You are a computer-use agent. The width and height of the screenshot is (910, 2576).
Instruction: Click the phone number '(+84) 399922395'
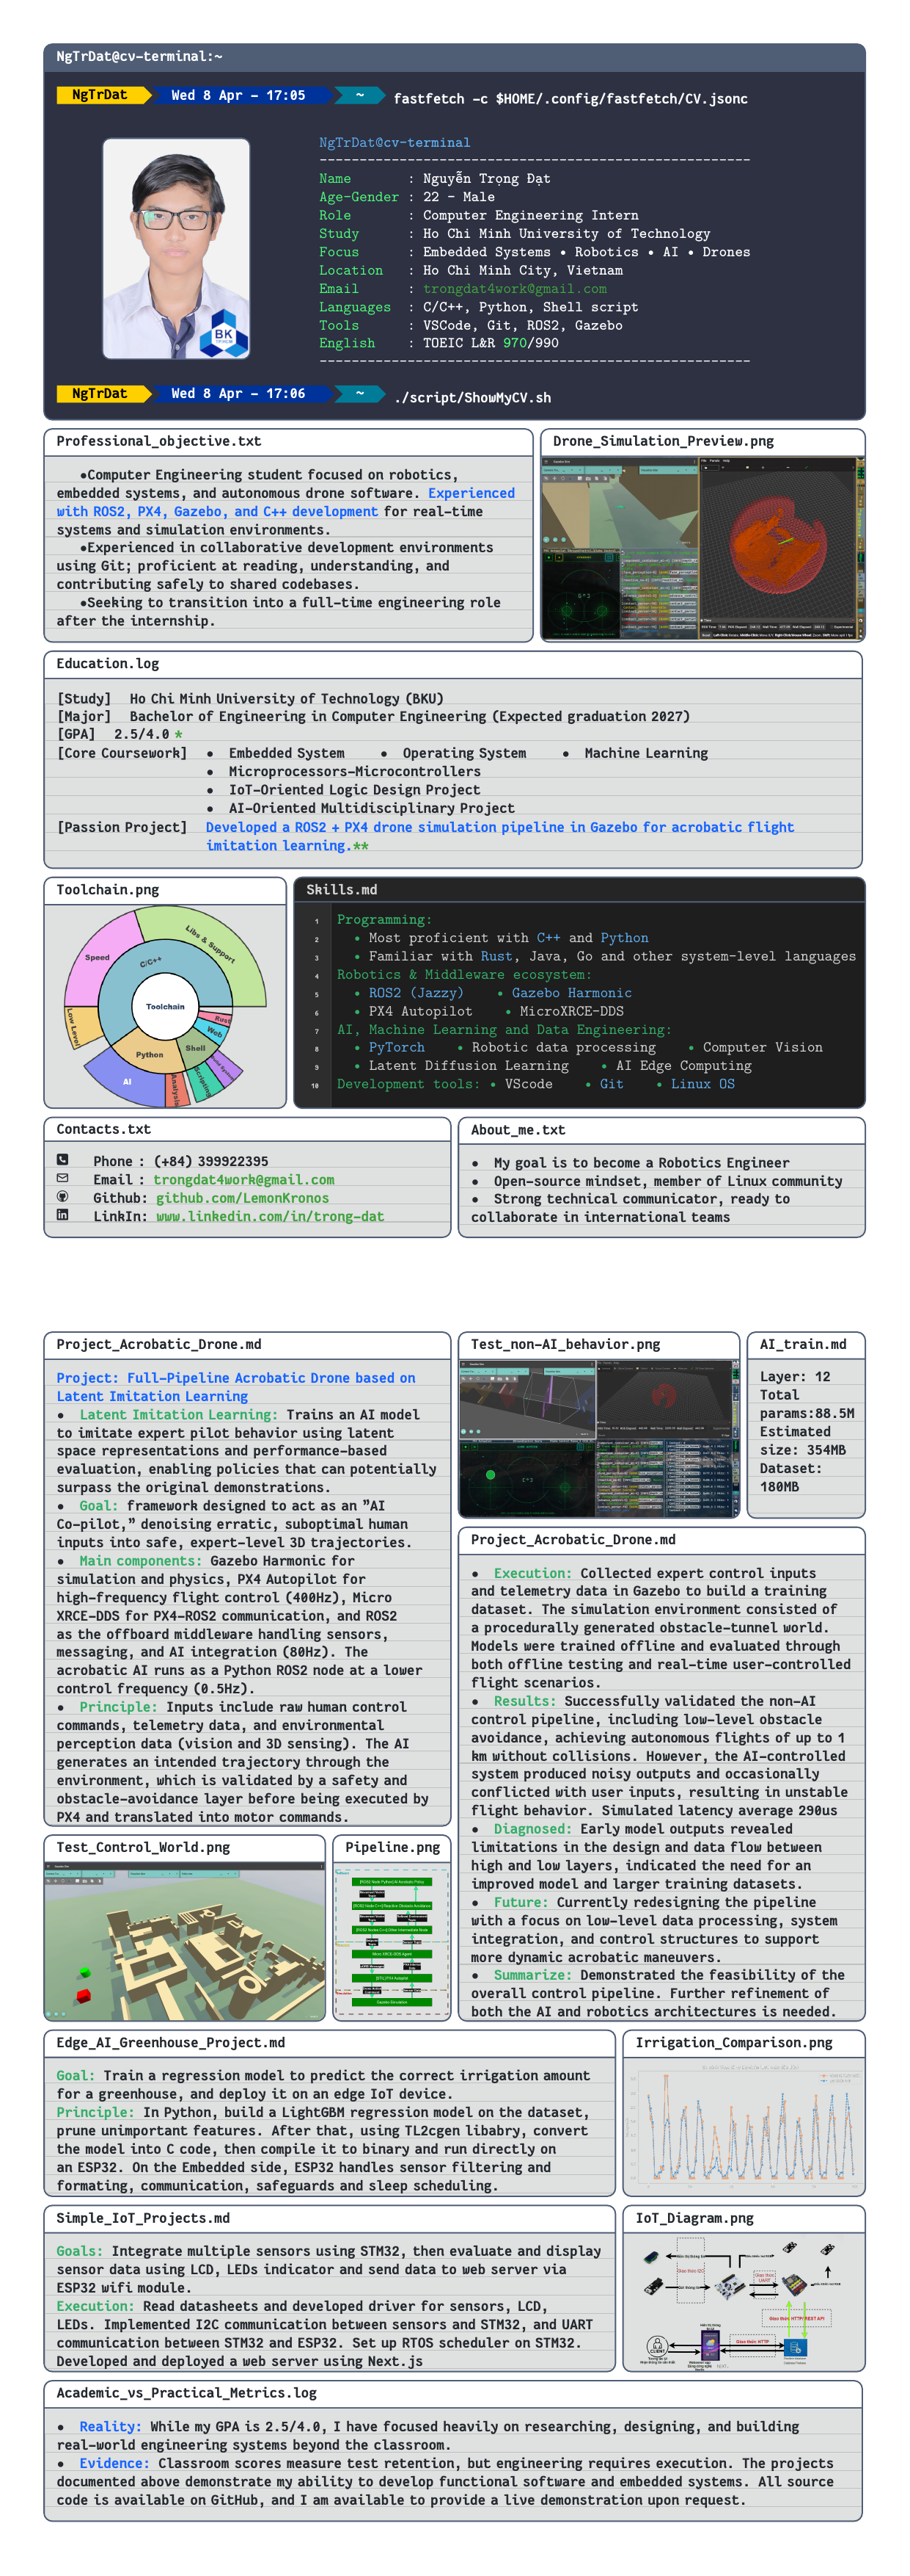210,1162
